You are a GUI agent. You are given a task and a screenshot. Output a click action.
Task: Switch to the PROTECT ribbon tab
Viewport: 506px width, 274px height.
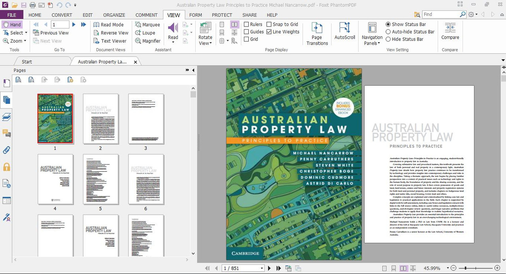[222, 15]
